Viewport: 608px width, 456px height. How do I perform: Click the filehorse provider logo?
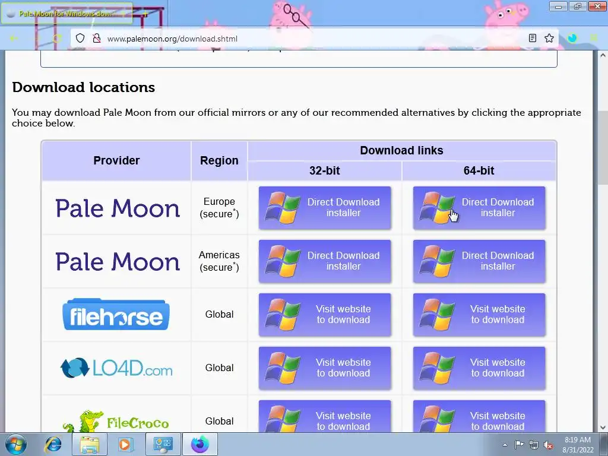point(116,315)
